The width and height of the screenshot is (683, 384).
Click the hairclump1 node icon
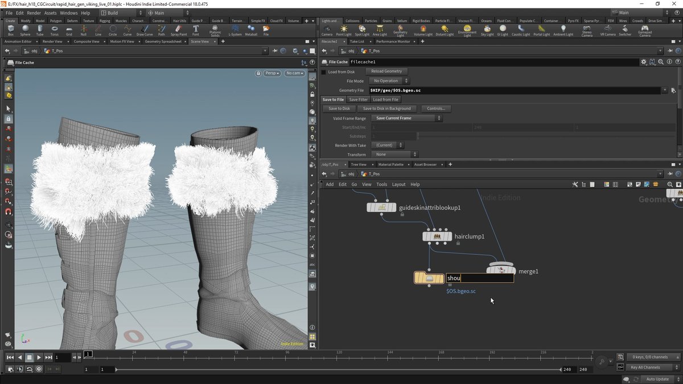tap(437, 236)
